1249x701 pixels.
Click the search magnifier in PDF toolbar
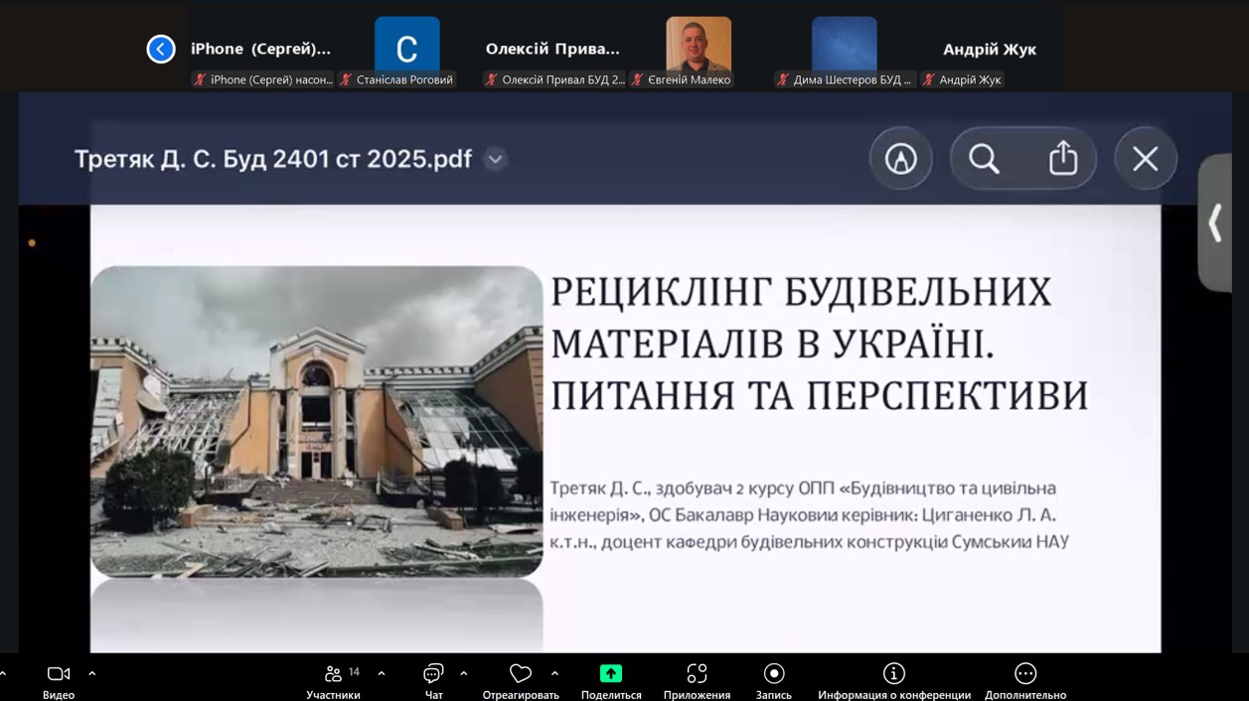coord(984,159)
